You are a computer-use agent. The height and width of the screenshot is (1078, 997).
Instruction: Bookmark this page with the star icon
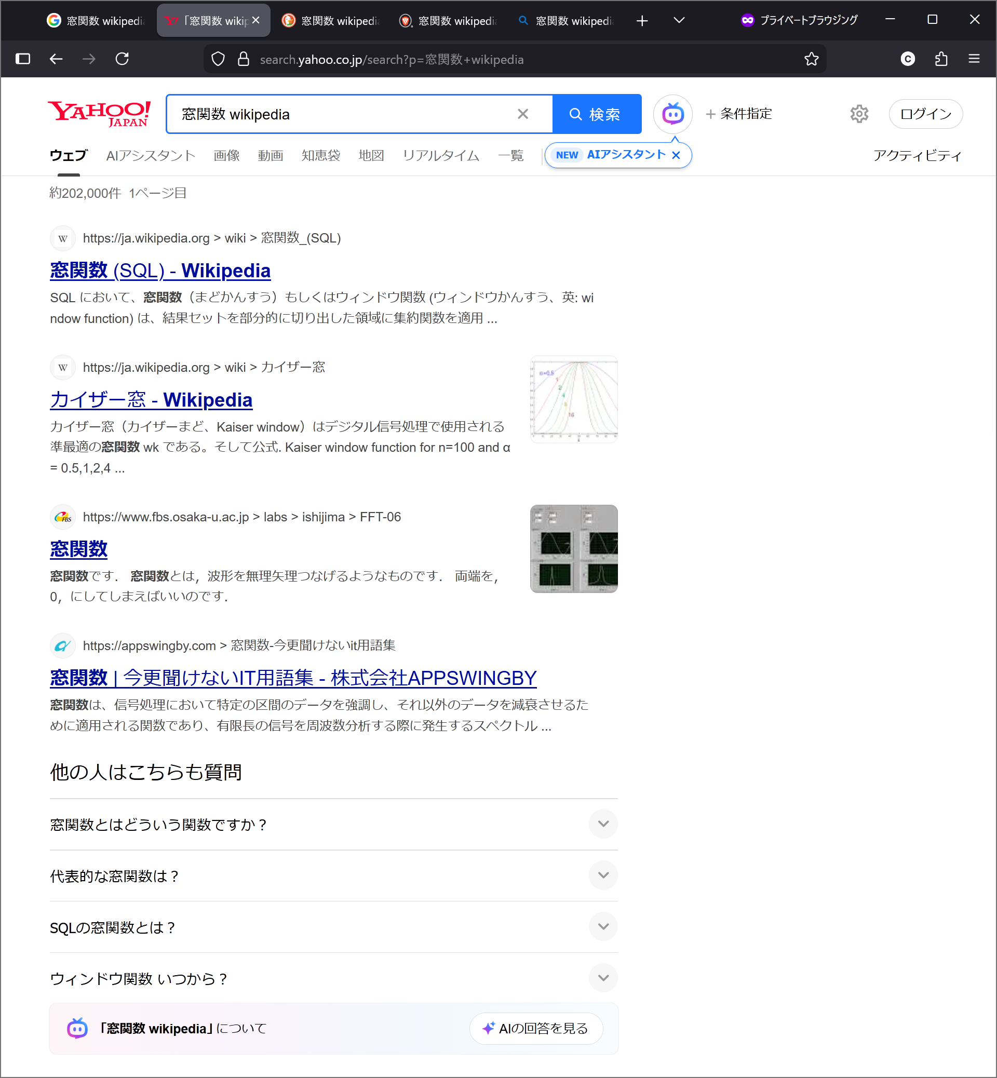[x=811, y=59]
